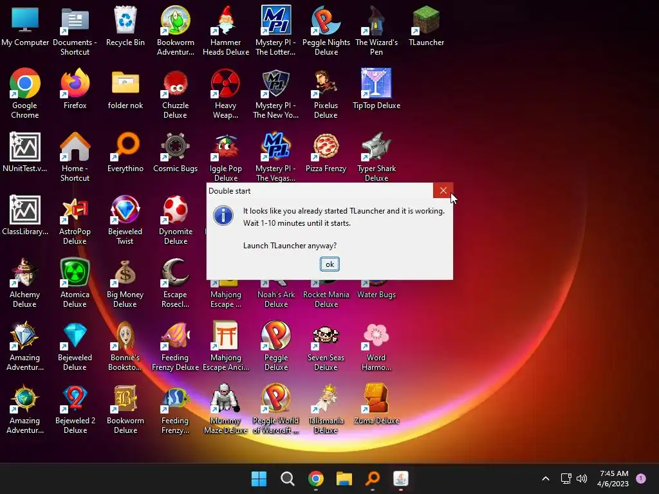Select Feeding Frenzy Deluxe shortcut
The height and width of the screenshot is (494, 659).
point(176,346)
